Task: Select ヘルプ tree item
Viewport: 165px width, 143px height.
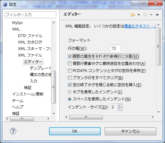Action: [18, 107]
